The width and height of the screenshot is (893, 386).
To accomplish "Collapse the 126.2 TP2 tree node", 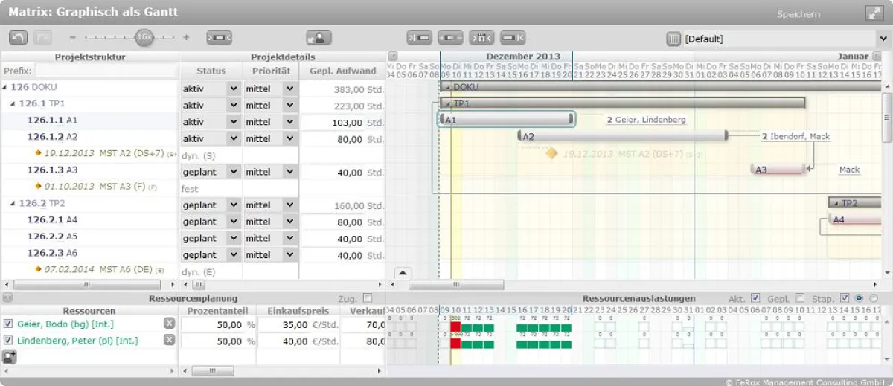I will [x=13, y=203].
